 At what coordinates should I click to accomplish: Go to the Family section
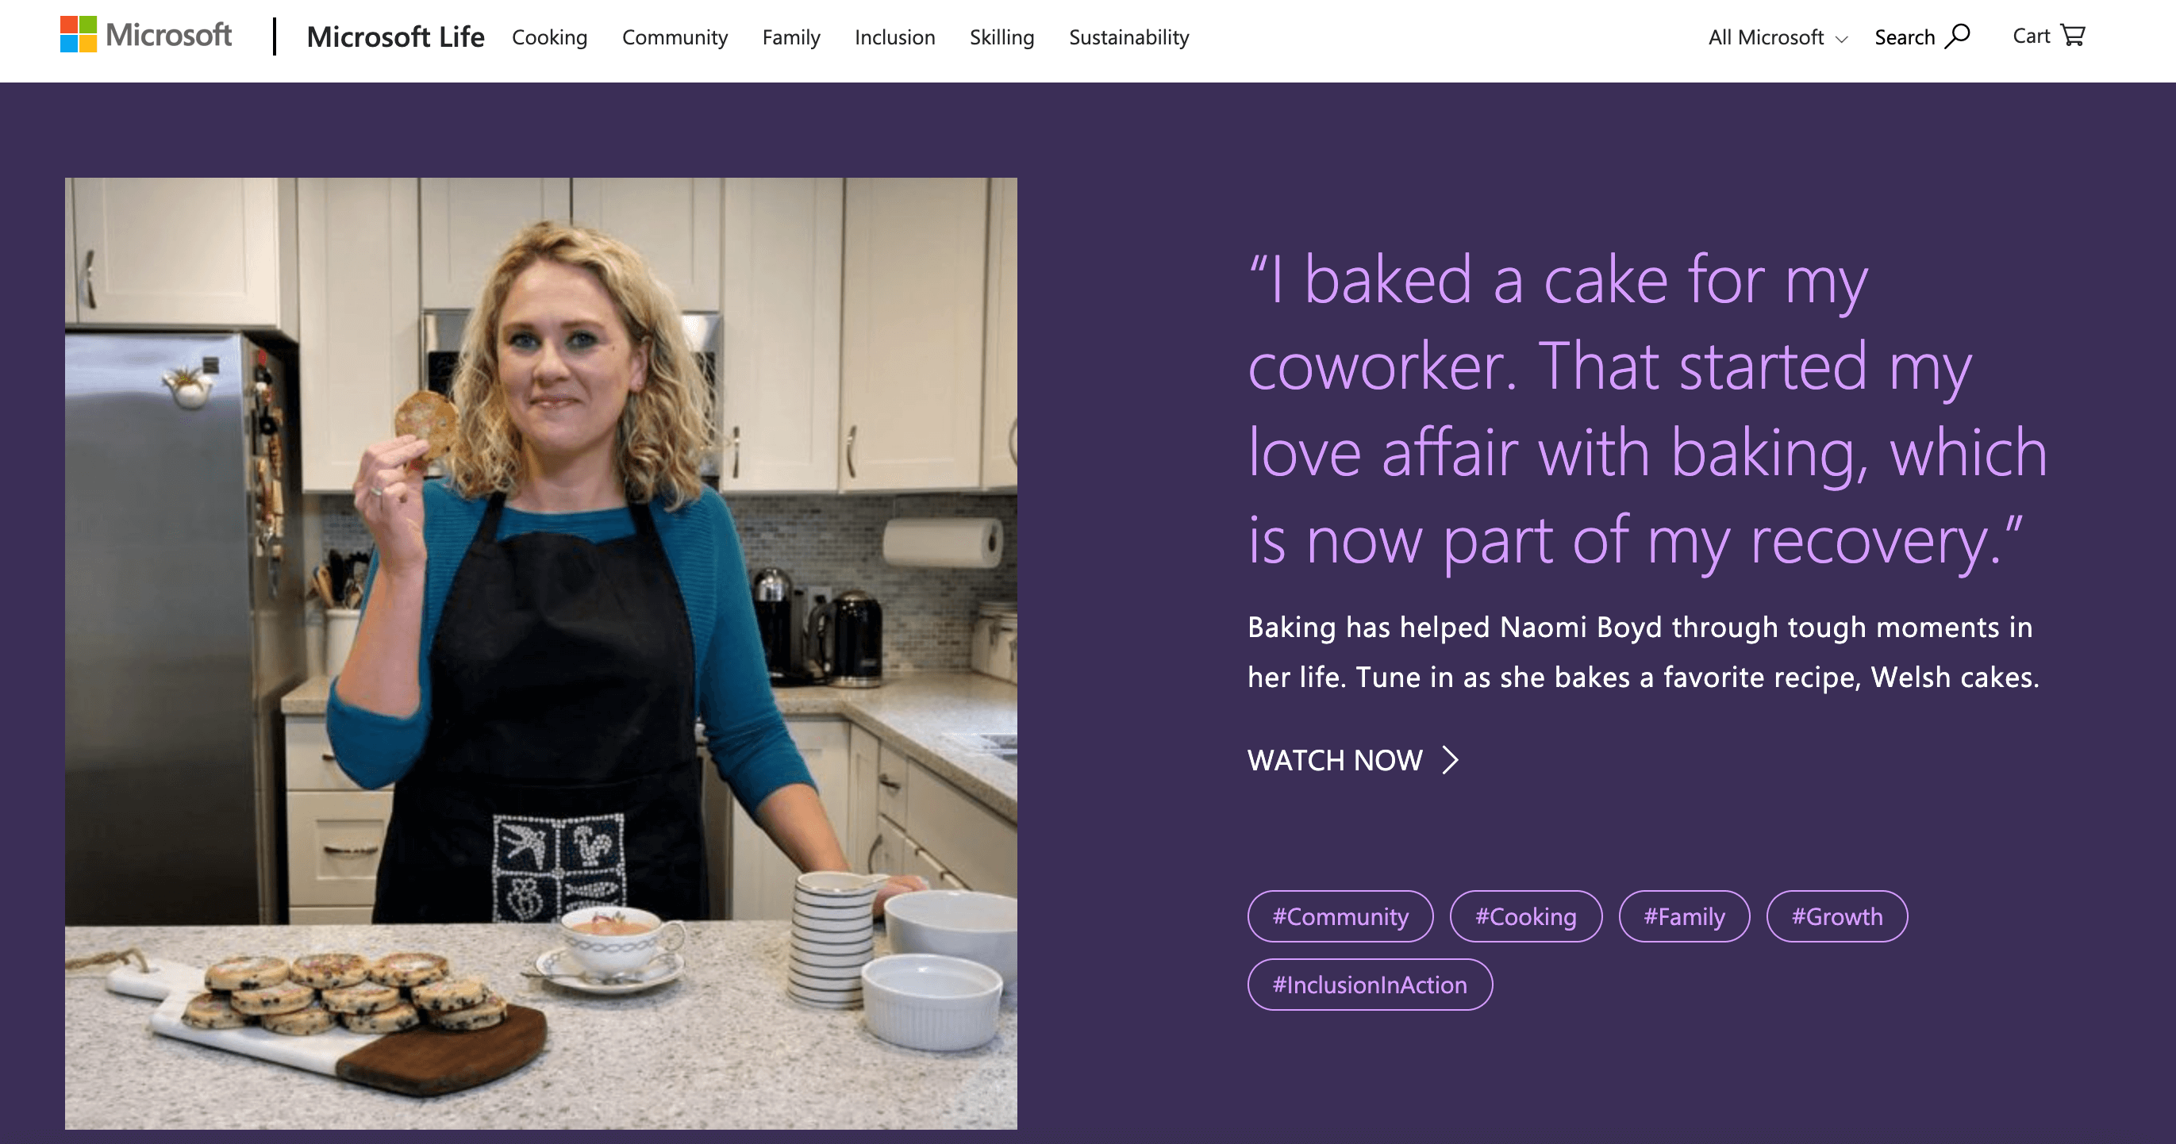click(790, 37)
